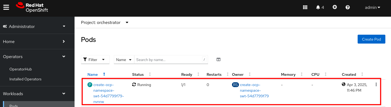The width and height of the screenshot is (391, 107).
Task: Expand the Home navigation section
Action: 34,41
